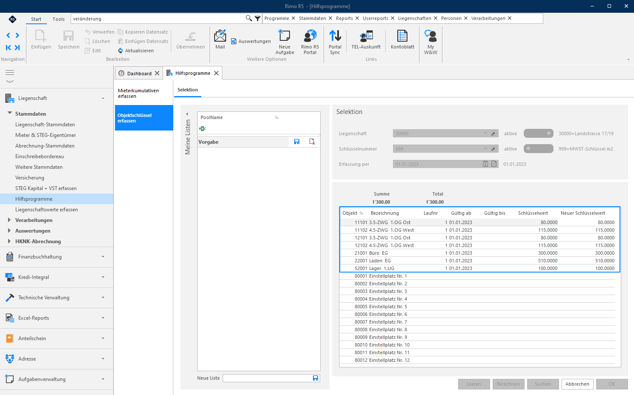This screenshot has width=634, height=395.
Task: Collapse the Stammdaten tree node
Action: pos(10,114)
